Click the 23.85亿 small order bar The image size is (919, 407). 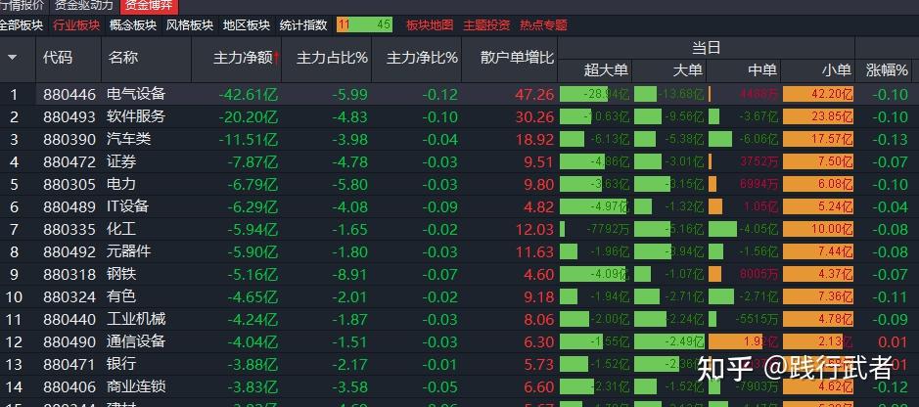point(817,116)
